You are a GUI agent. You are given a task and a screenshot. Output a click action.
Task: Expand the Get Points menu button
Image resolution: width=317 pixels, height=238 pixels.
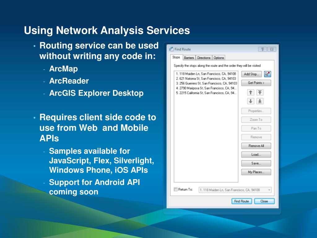[256, 83]
